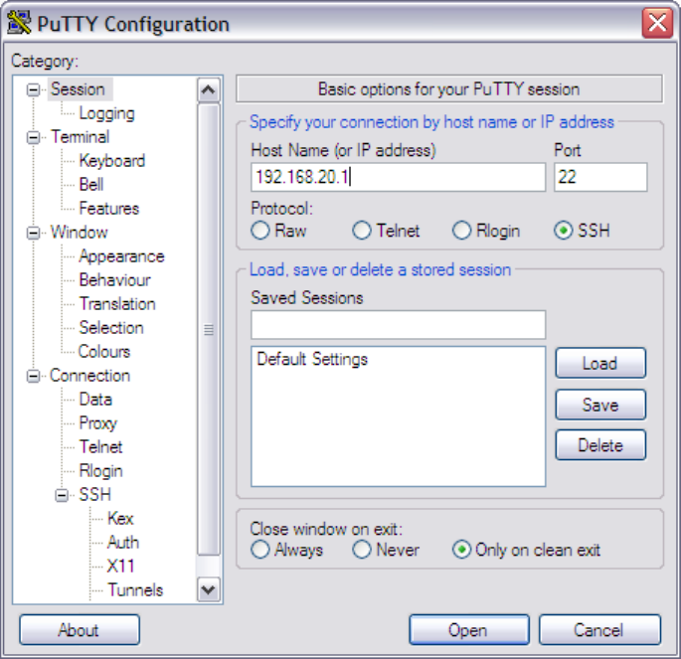Click the Load session button
The height and width of the screenshot is (659, 681).
pyautogui.click(x=600, y=363)
